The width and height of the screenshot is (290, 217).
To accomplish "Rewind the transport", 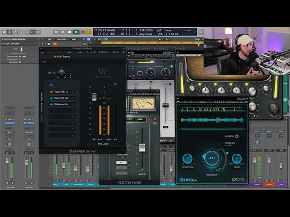I will (56, 32).
